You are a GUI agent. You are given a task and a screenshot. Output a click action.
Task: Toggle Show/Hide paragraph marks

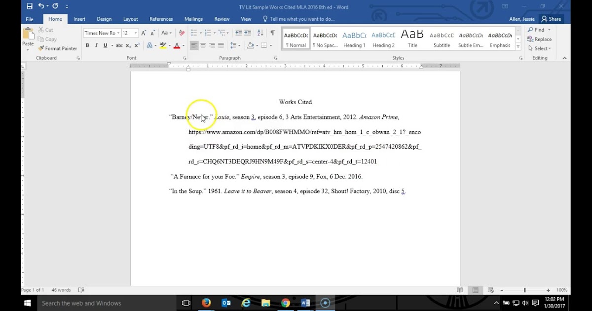coord(272,33)
